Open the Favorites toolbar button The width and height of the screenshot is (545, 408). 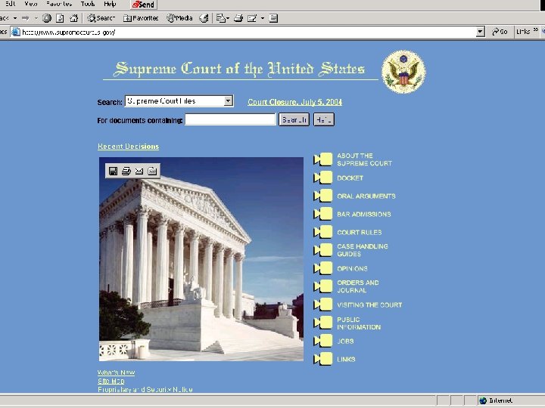point(141,18)
